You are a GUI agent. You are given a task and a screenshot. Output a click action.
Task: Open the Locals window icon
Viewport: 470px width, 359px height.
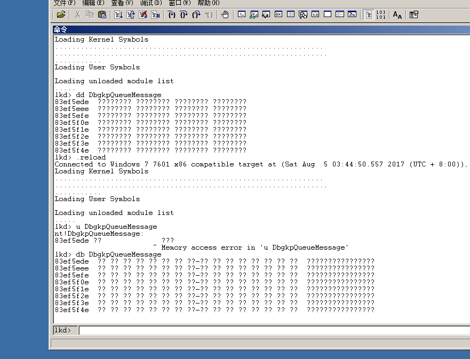point(266,14)
